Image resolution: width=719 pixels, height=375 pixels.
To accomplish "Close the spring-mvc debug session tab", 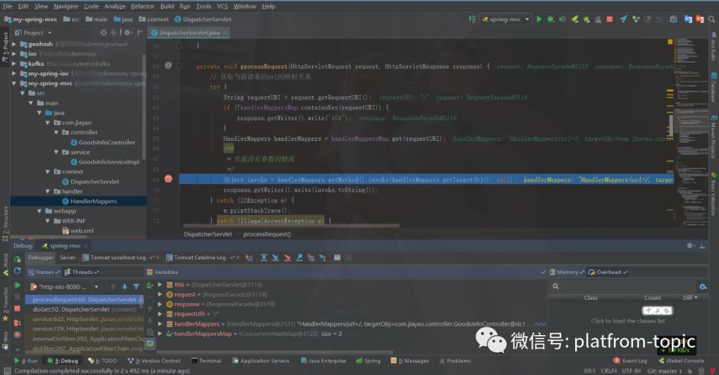I will click(x=86, y=246).
